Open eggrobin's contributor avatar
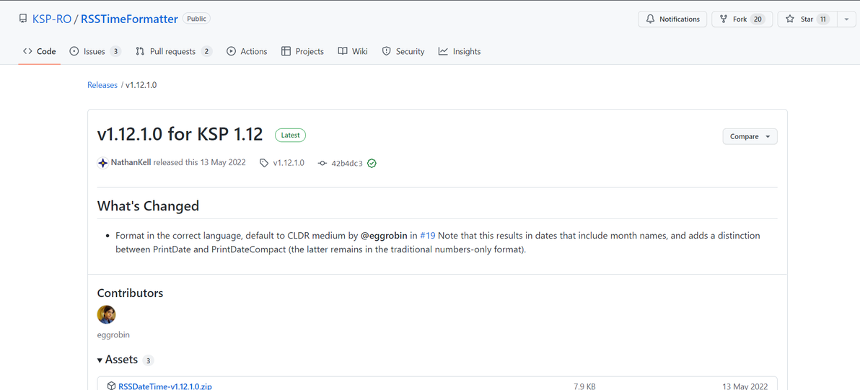This screenshot has height=390, width=860. [x=106, y=314]
